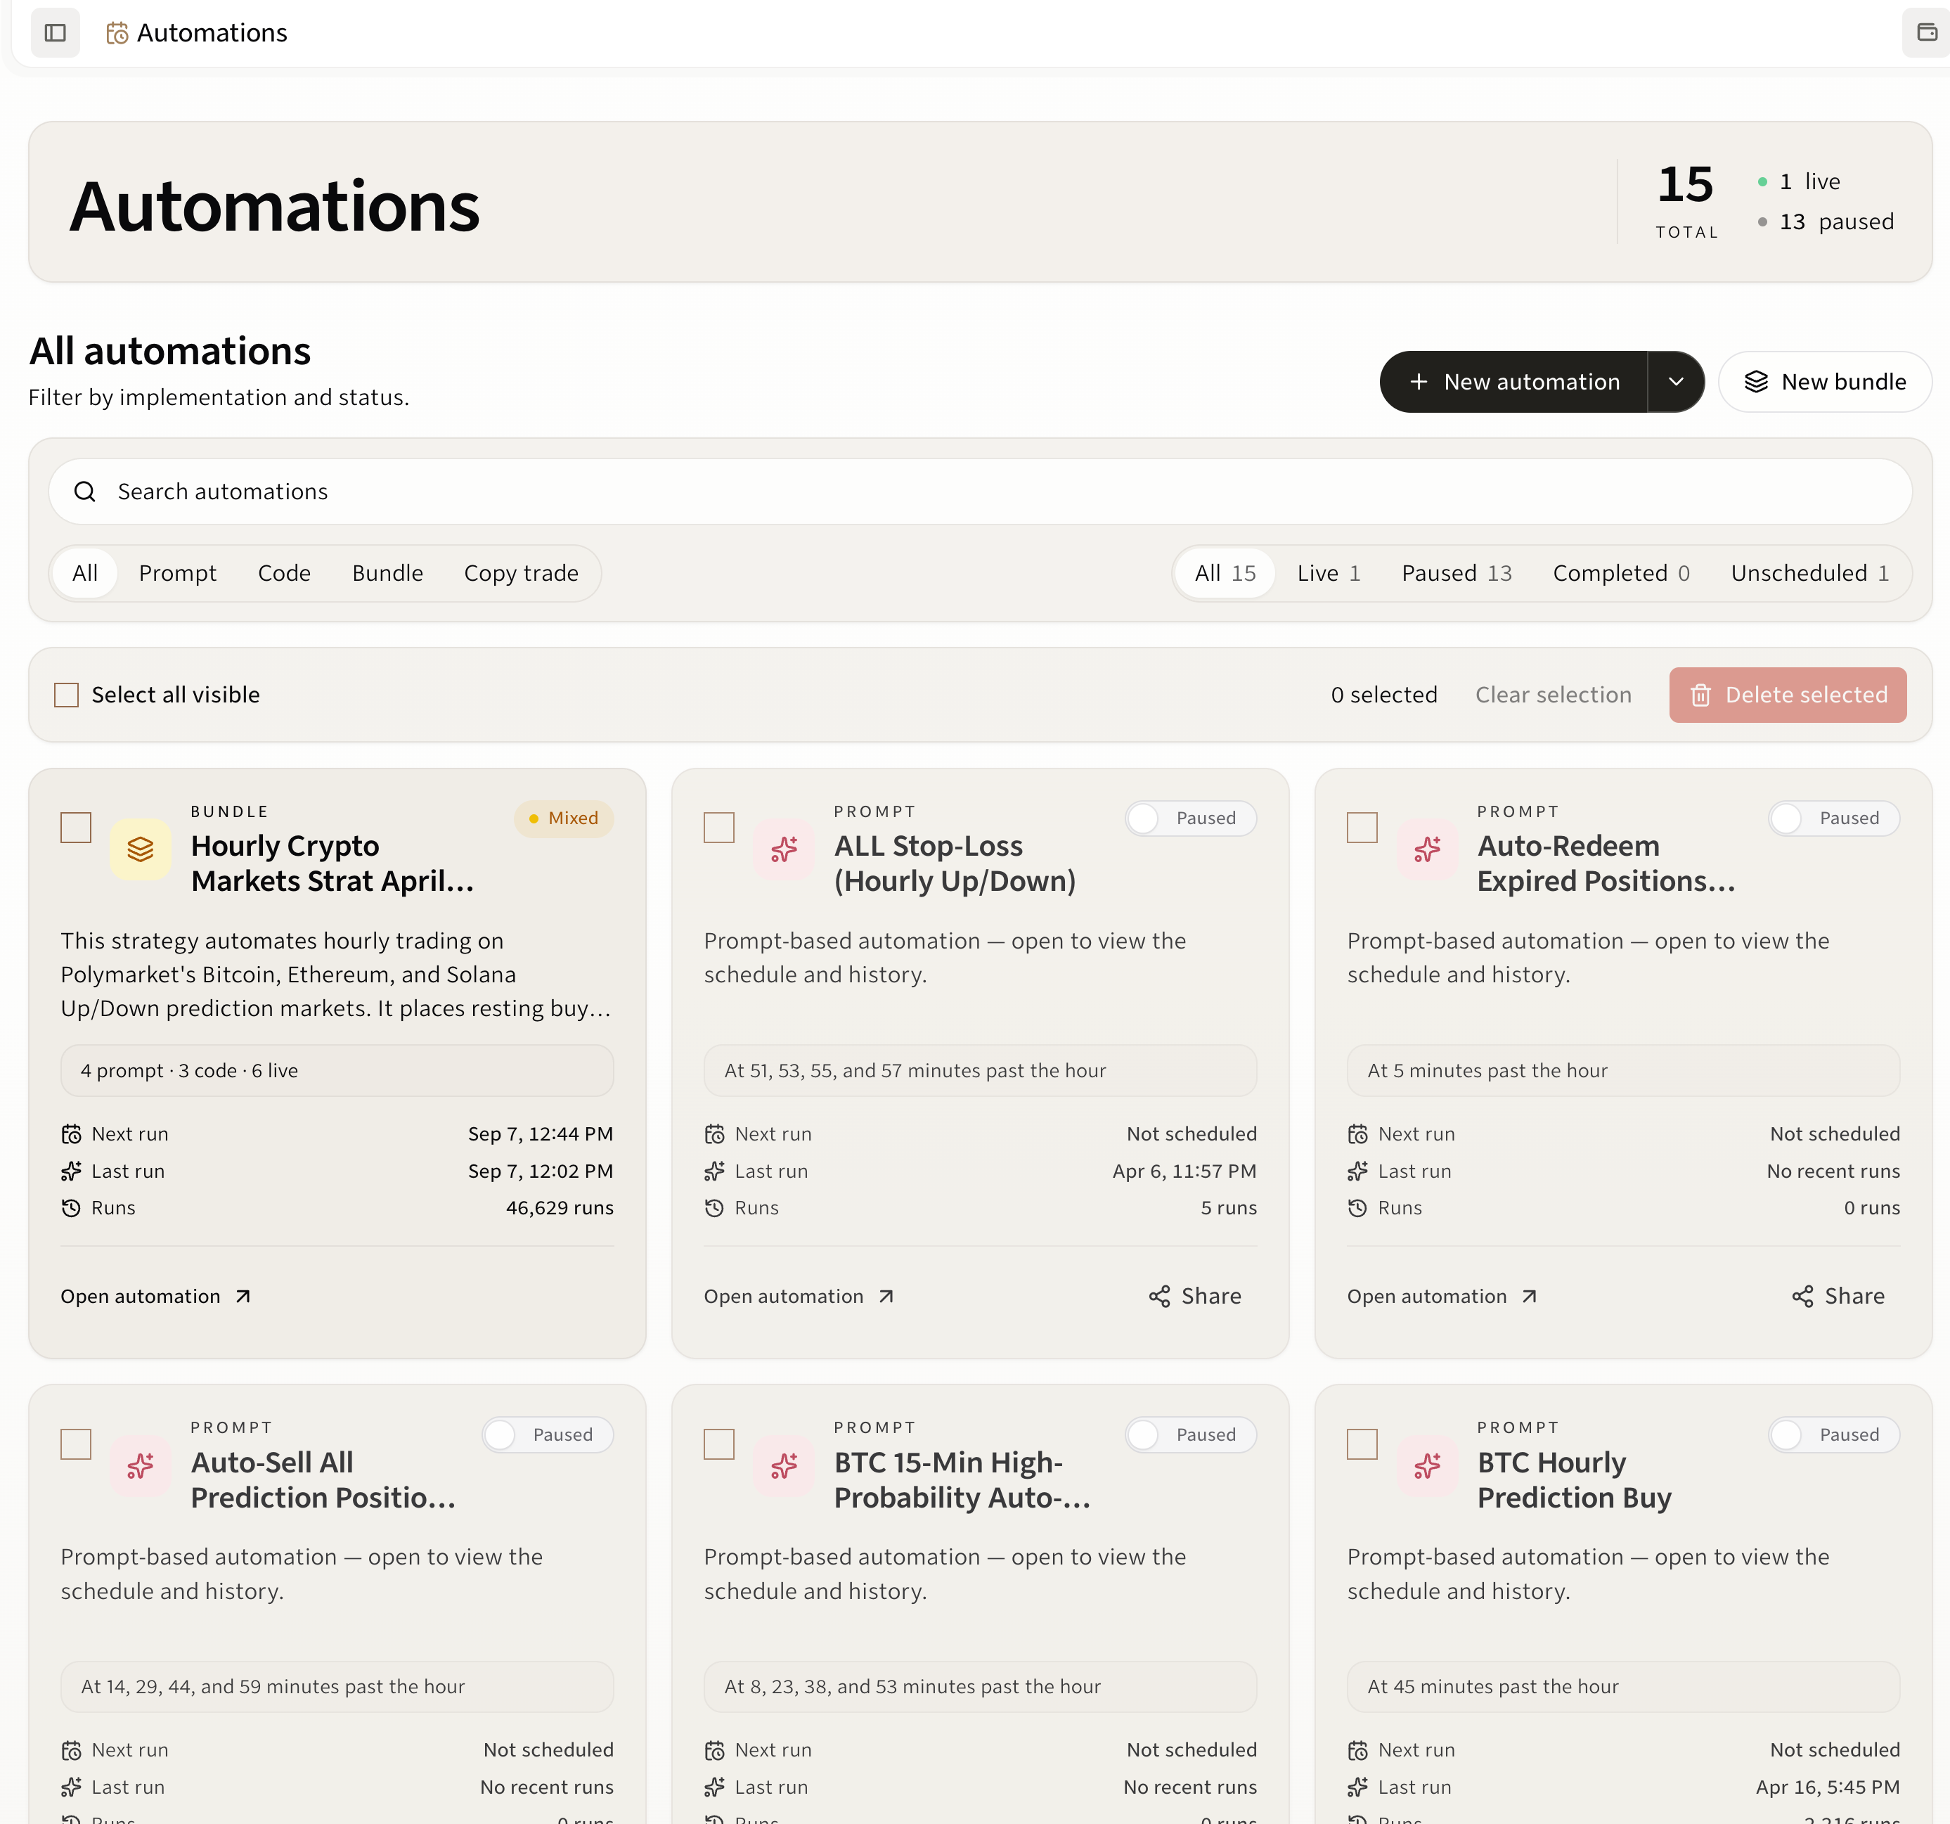1950x1824 pixels.
Task: Show Completed 0 automations
Action: click(x=1620, y=573)
